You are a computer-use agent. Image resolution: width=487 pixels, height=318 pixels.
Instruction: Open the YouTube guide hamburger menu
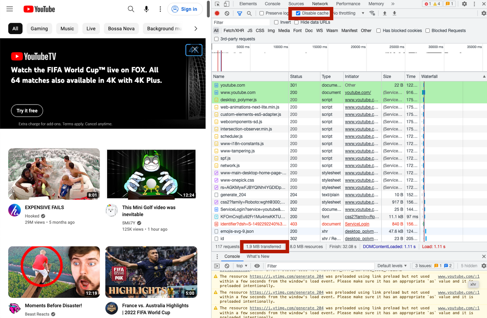click(10, 9)
